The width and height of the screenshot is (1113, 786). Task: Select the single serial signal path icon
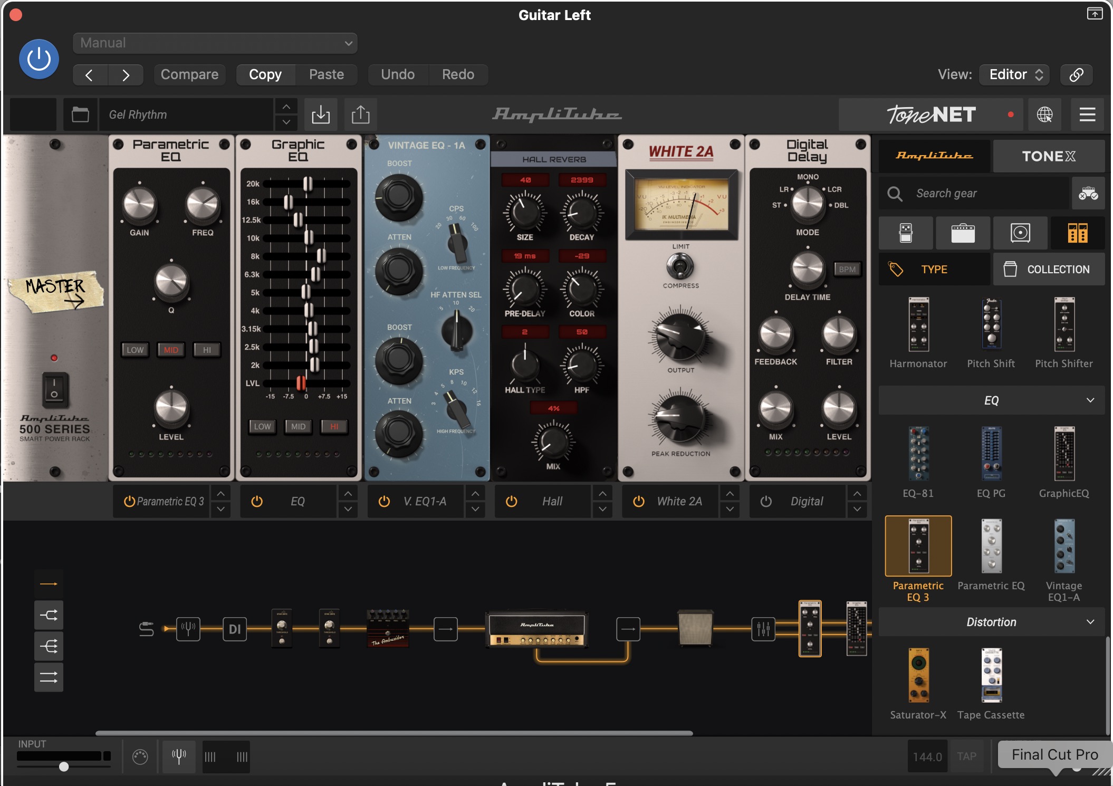49,584
